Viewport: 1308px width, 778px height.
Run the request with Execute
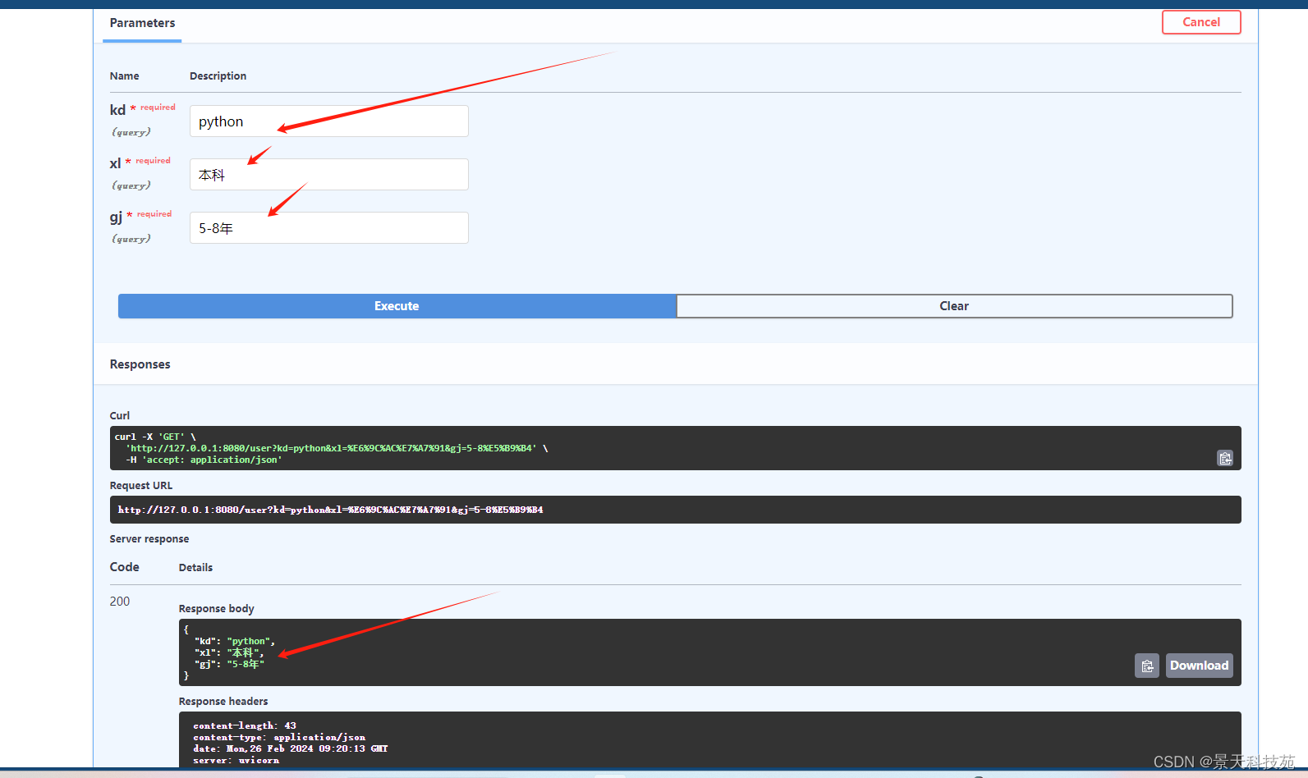click(x=397, y=306)
